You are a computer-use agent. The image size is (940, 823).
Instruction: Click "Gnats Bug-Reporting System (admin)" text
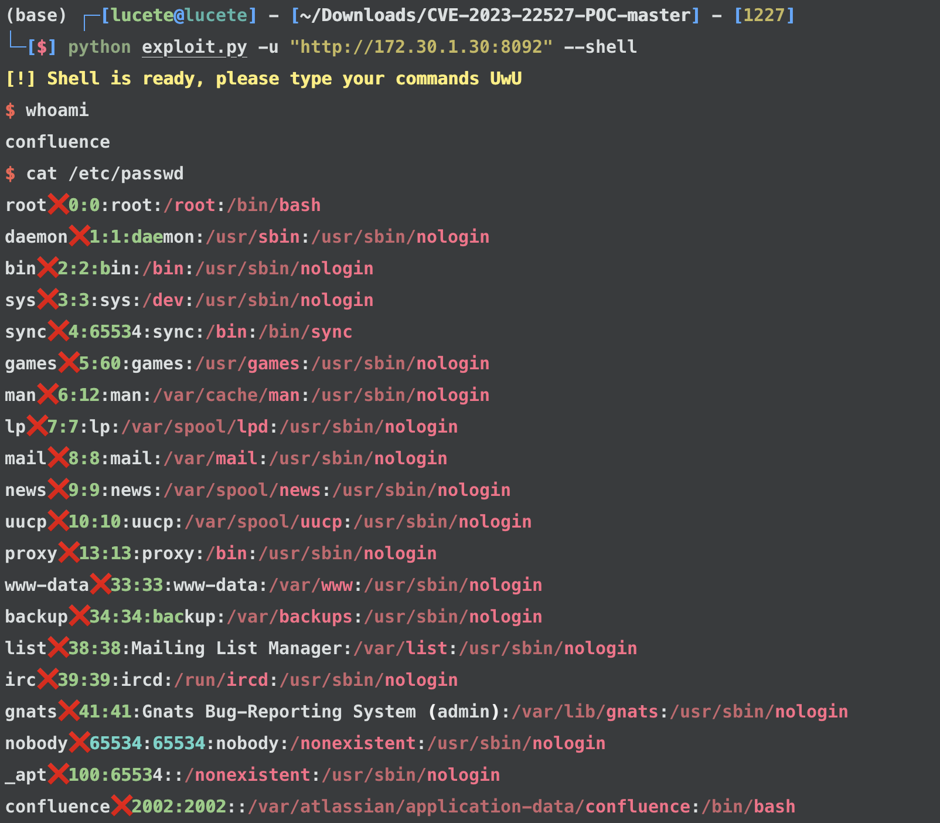[321, 712]
